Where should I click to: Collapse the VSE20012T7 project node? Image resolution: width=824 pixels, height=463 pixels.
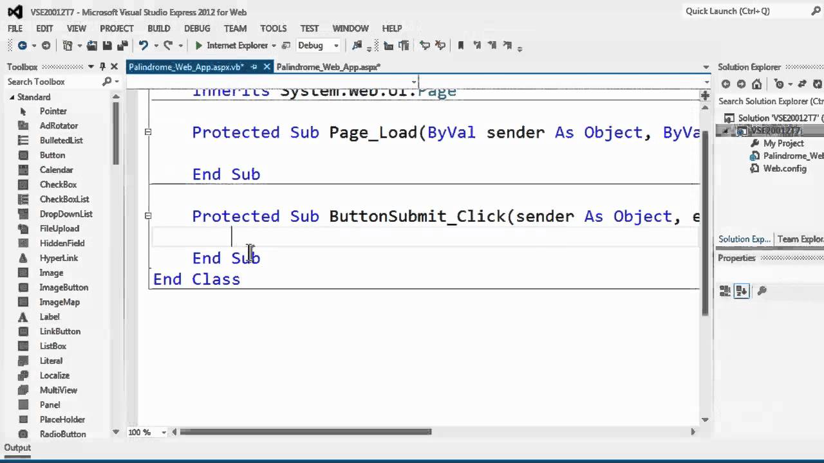click(x=726, y=131)
